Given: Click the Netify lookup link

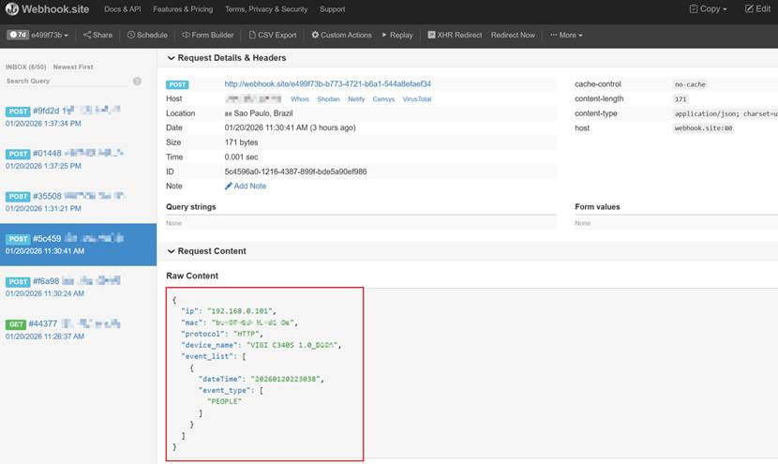Looking at the screenshot, I should 356,99.
